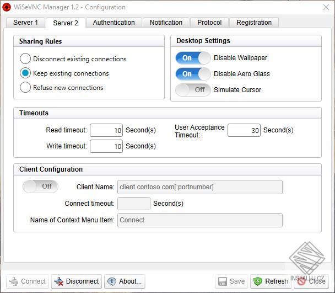Viewport: 335px width, 293px height.
Task: Click the Disable Wallpaper label
Action: [240, 58]
